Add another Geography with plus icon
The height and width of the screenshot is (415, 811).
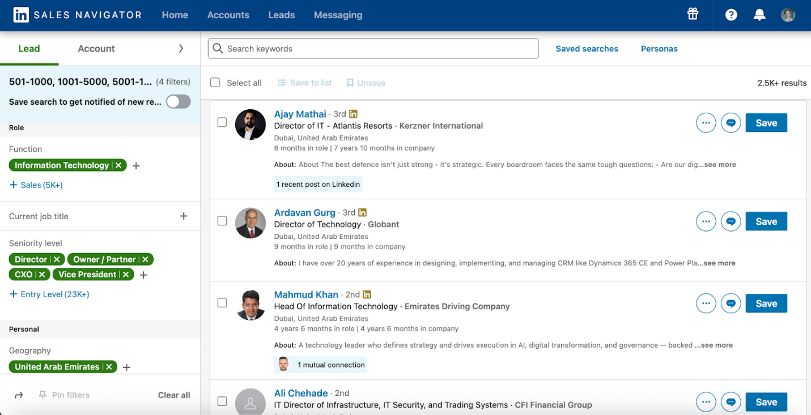[127, 367]
